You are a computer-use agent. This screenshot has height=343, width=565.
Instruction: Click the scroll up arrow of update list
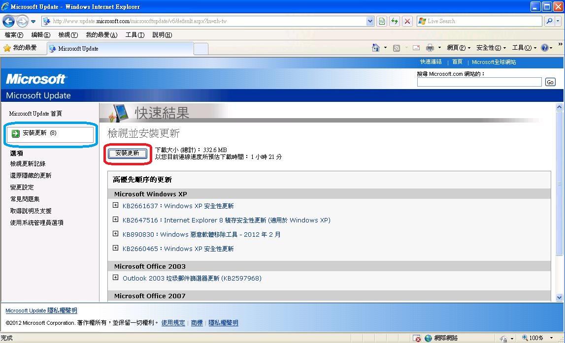pos(559,107)
